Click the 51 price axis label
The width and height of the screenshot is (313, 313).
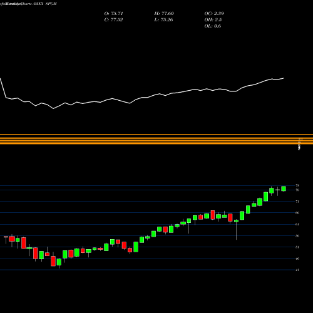297,247
